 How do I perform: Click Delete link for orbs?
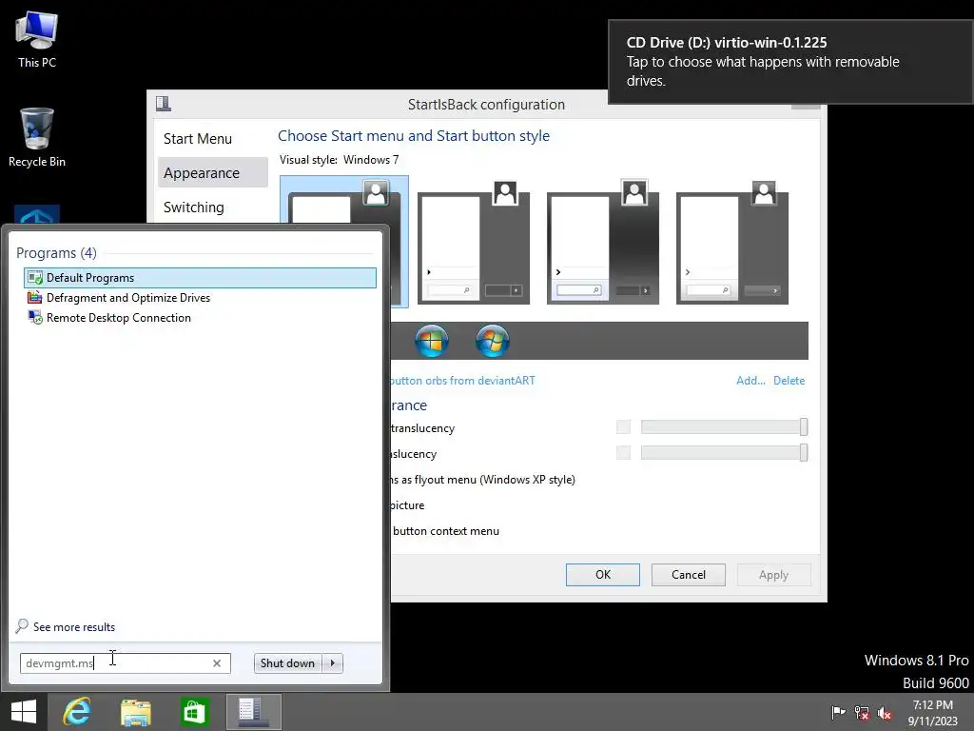click(x=789, y=381)
